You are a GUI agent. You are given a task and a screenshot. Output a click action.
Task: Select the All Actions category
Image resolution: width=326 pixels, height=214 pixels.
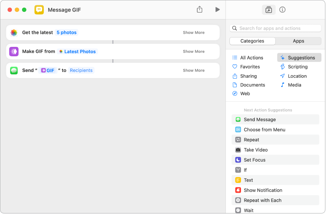(251, 58)
